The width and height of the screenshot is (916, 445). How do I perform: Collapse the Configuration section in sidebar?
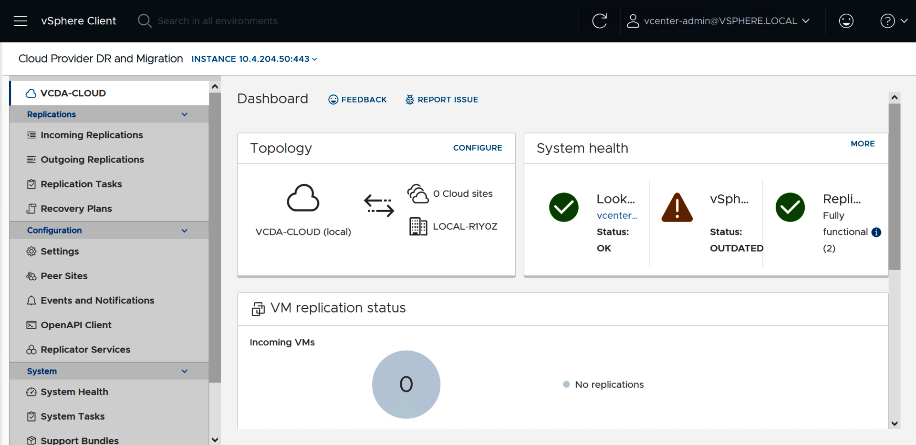(x=184, y=231)
